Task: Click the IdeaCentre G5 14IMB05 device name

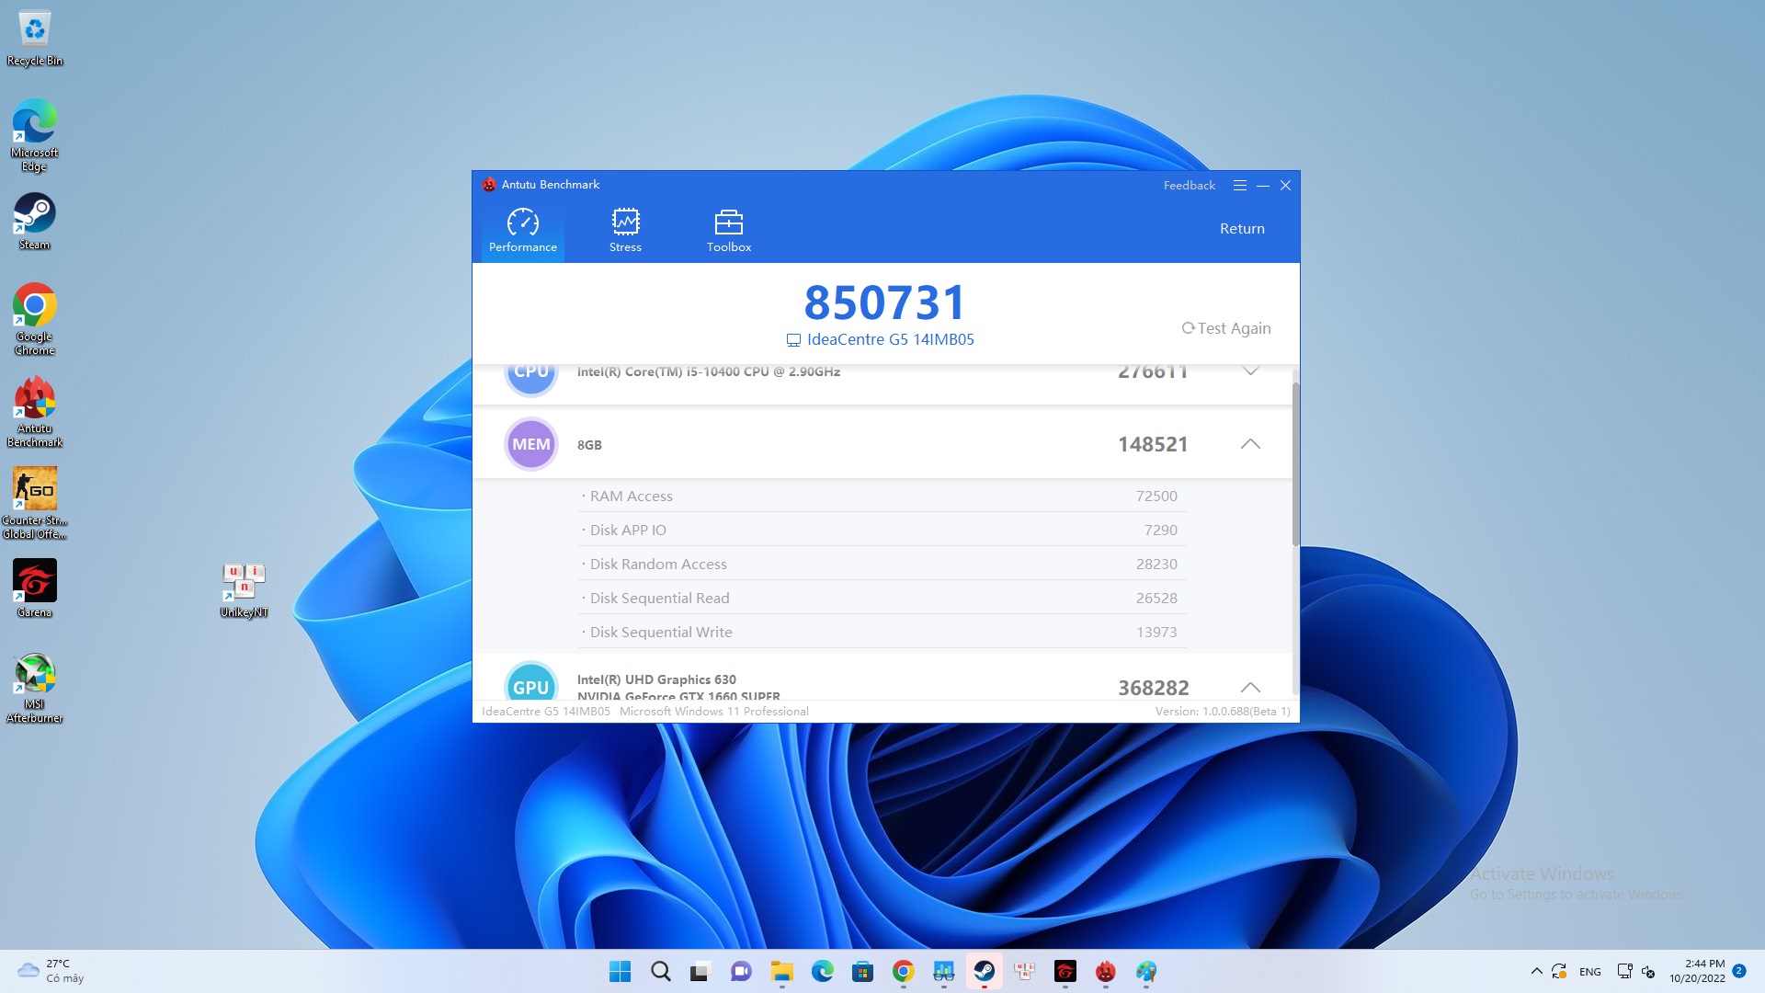Action: [x=881, y=339]
